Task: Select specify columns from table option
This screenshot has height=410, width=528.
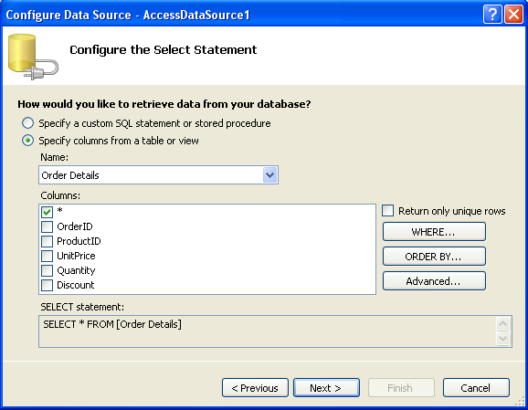Action: coord(27,141)
